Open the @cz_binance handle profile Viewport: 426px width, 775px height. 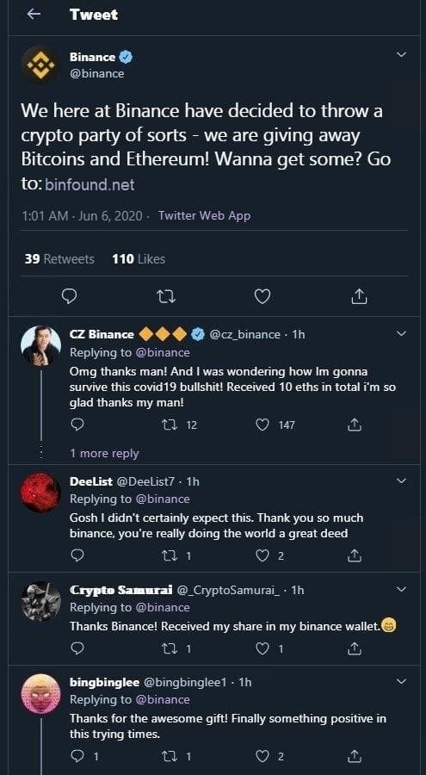tap(245, 335)
